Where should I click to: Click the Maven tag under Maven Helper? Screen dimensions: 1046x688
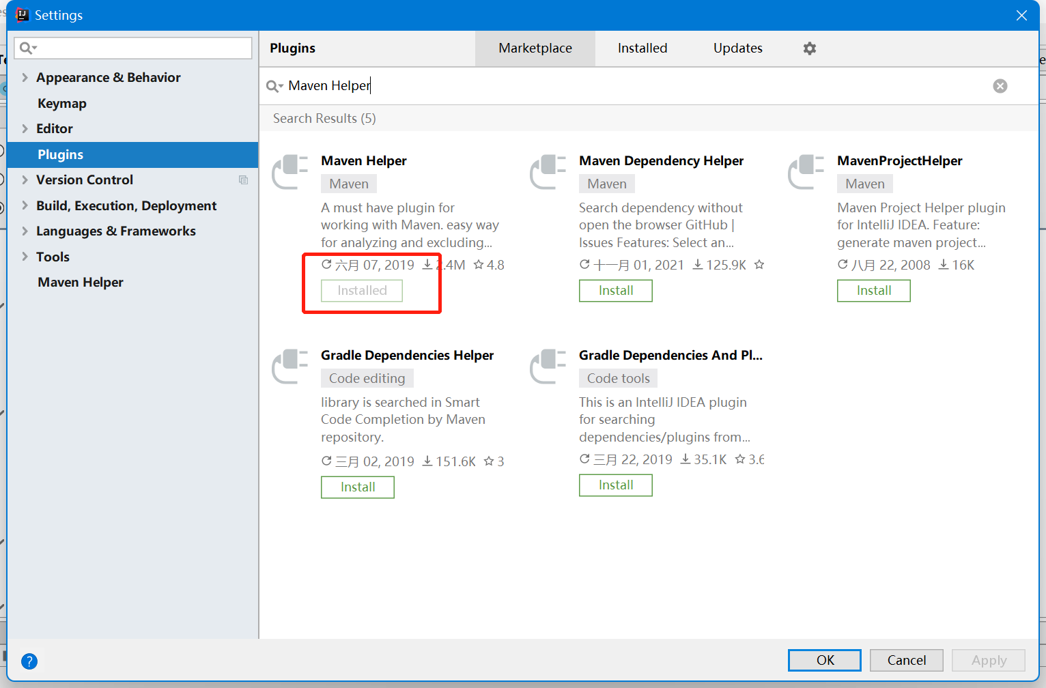[349, 184]
